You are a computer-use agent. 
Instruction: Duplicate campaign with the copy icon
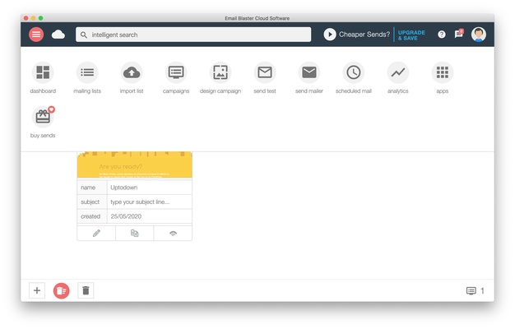[135, 234]
